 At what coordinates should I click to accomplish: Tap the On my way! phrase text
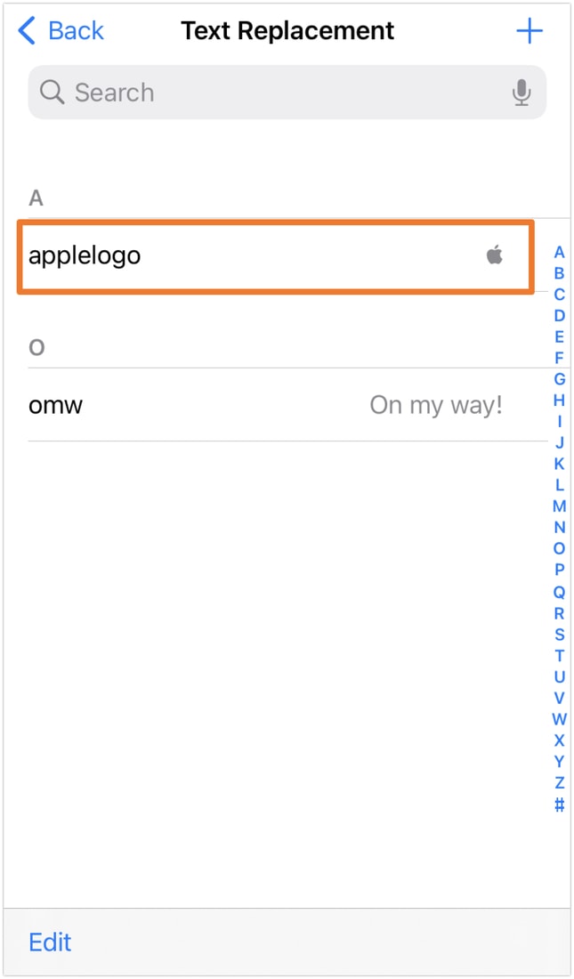pyautogui.click(x=435, y=405)
